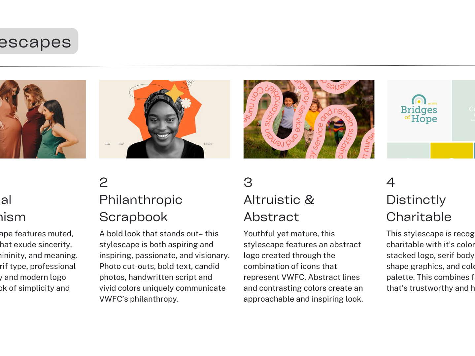Click the Stylescapes title pill
The image size is (475, 356).
coord(36,41)
